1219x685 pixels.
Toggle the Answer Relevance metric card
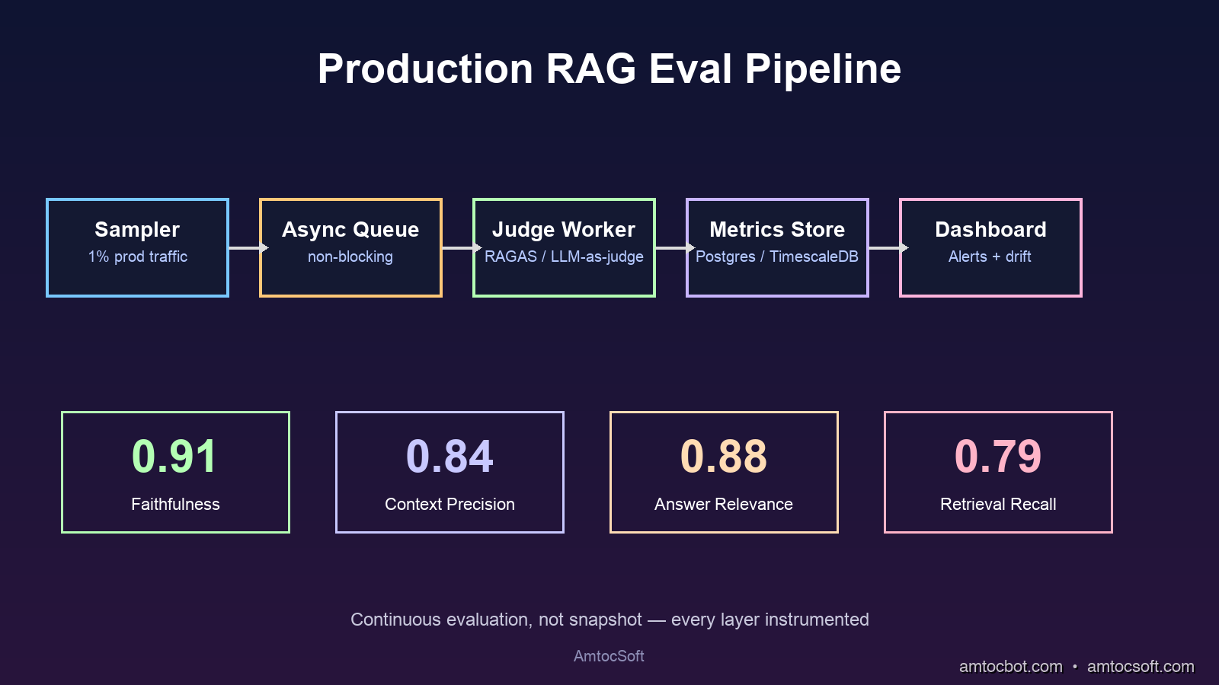point(724,470)
